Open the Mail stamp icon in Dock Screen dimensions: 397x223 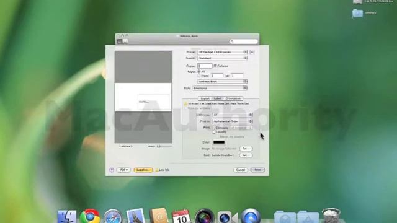(x=135, y=216)
